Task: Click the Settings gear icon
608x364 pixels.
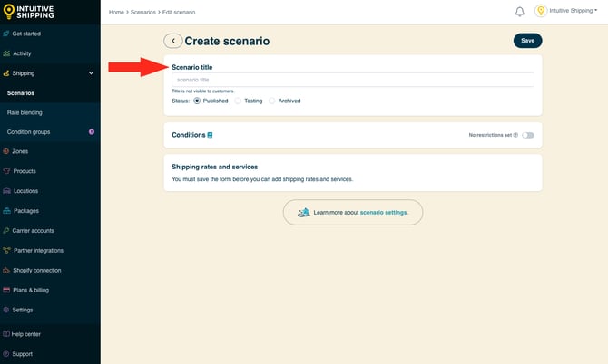Action: tap(6, 310)
